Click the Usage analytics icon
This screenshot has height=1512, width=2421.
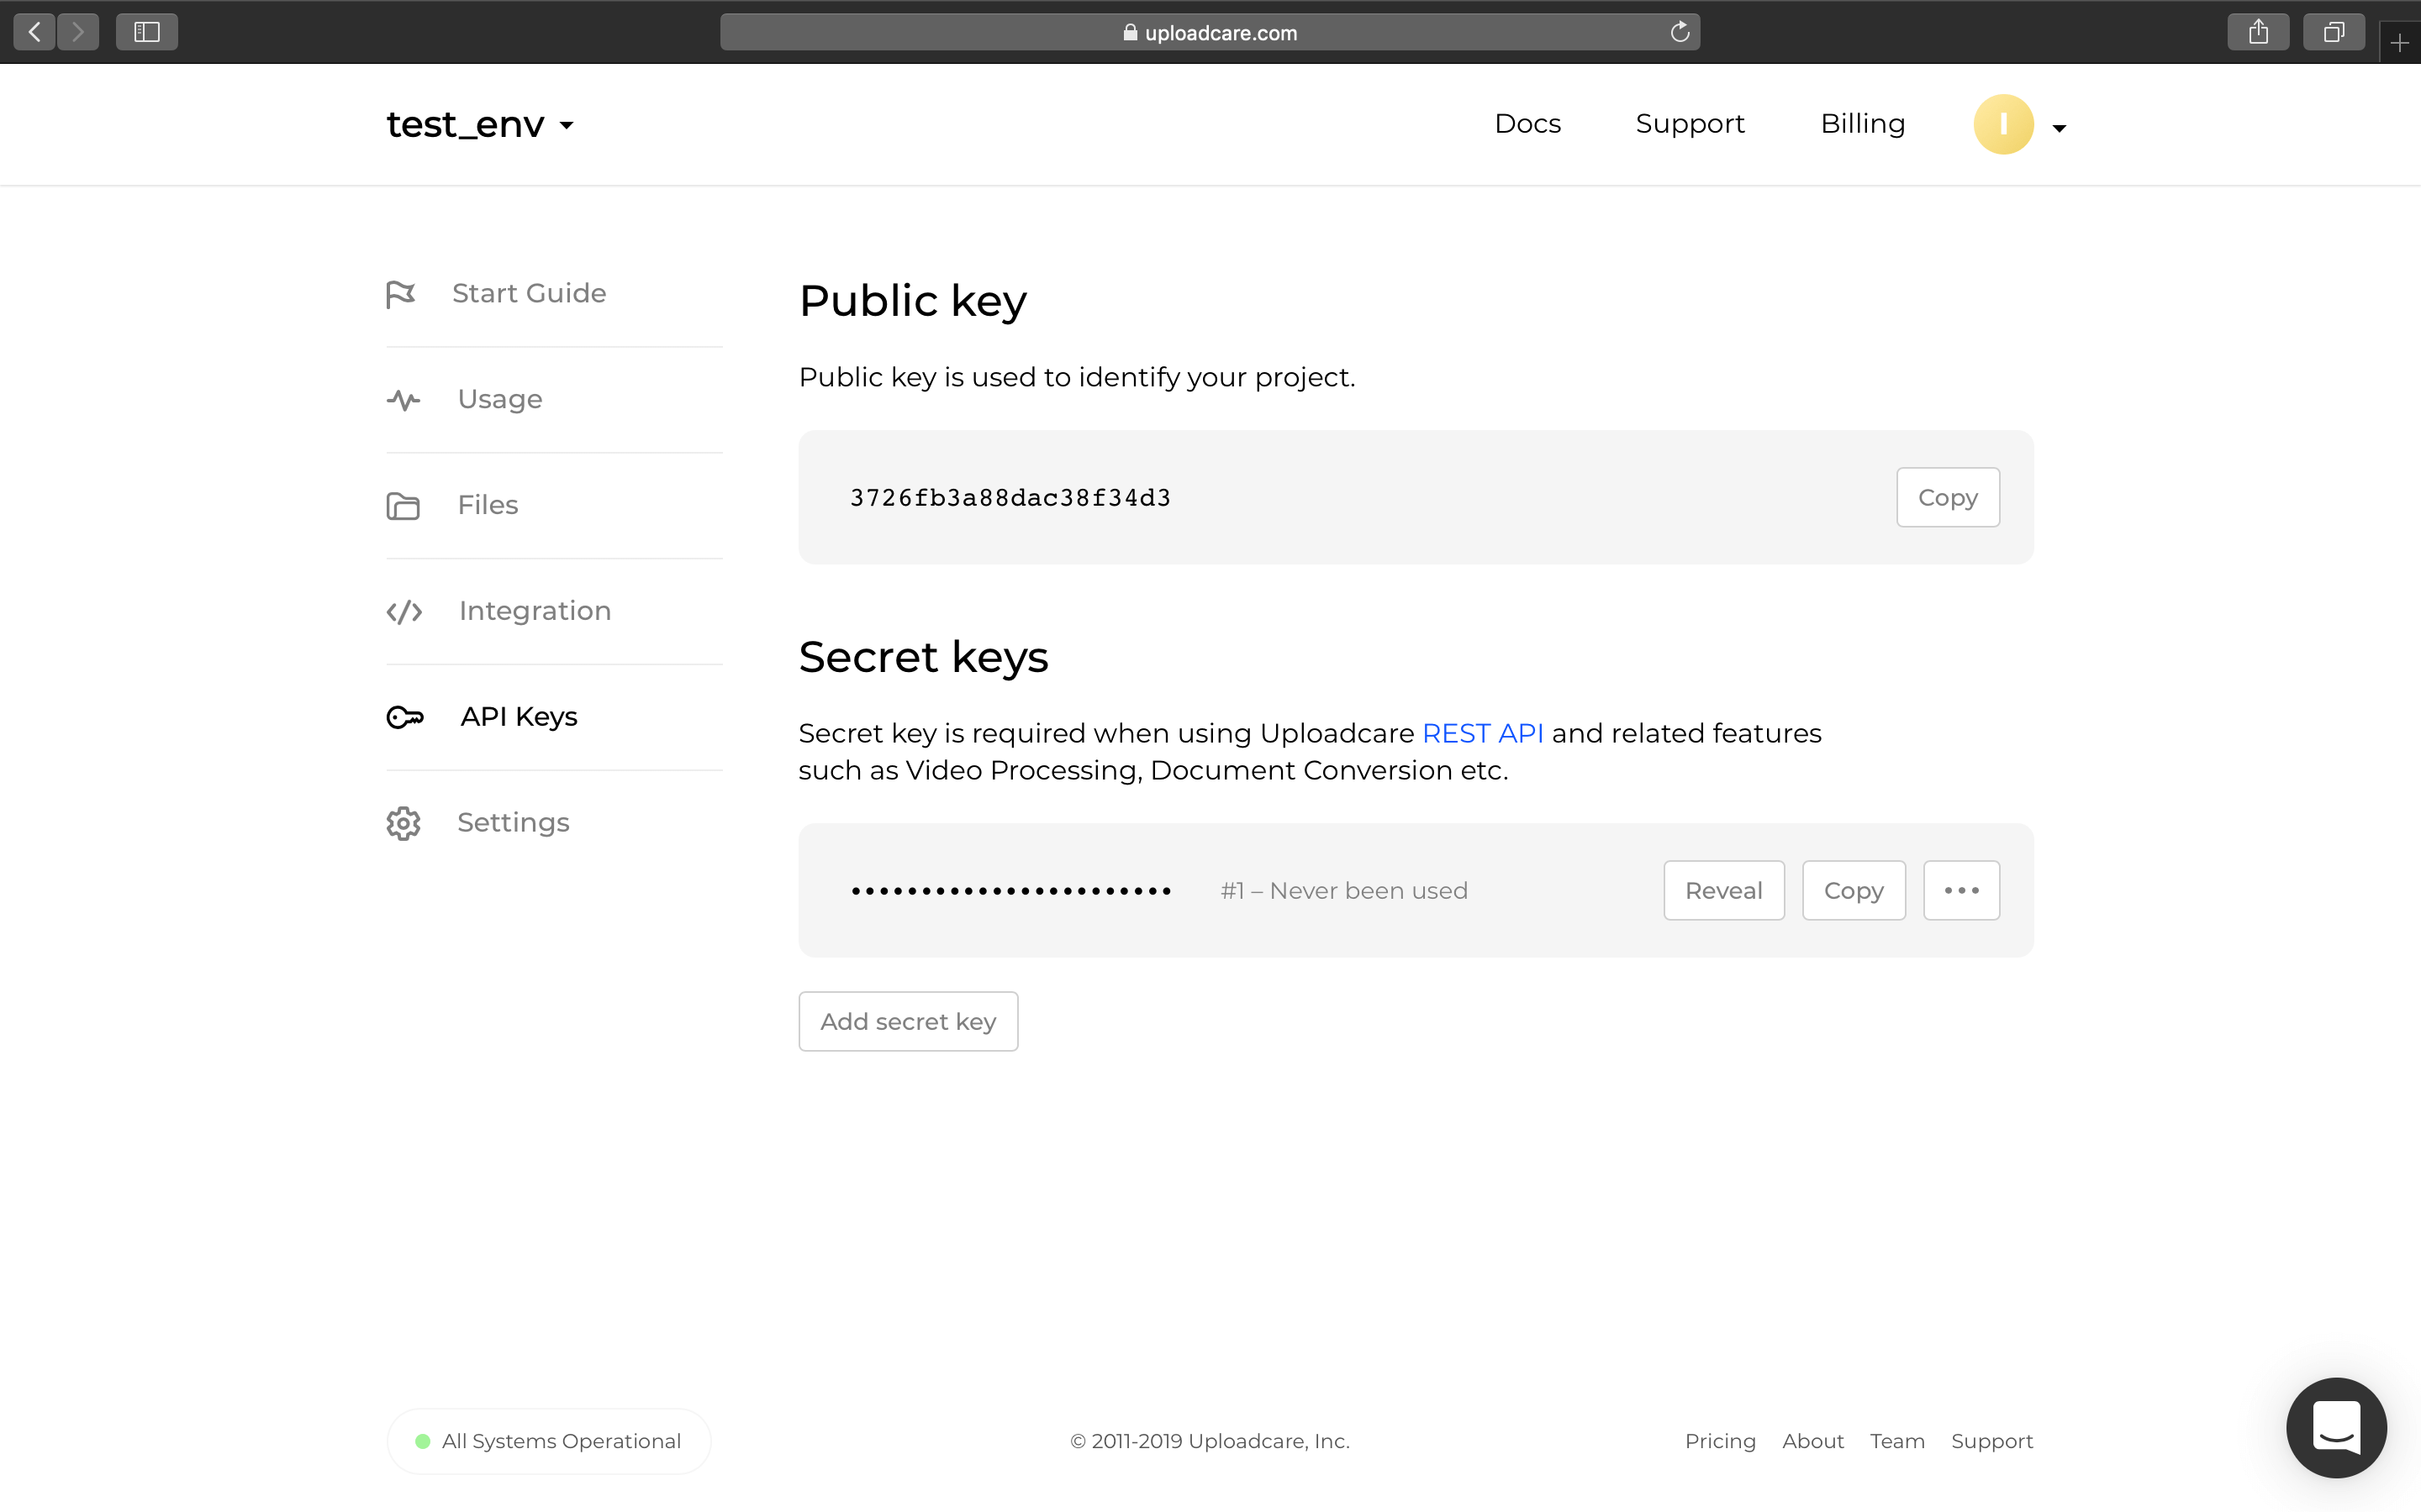(404, 399)
